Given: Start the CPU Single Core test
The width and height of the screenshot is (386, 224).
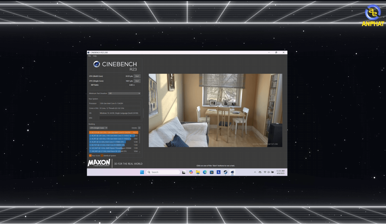Looking at the screenshot, I should point(137,81).
